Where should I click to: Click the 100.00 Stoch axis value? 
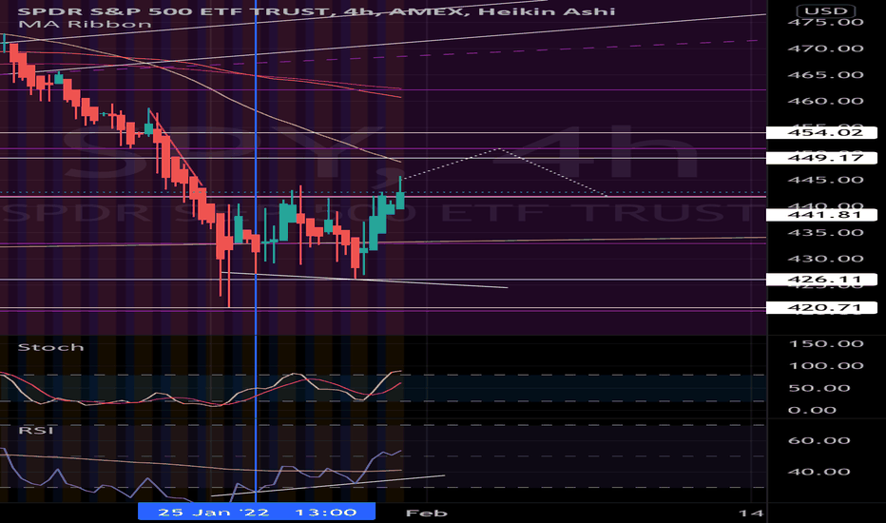coord(825,366)
